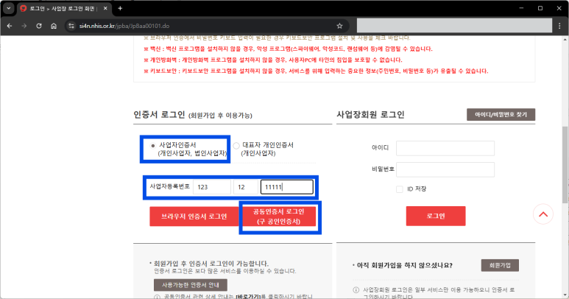Open a new browser tab
Viewport: 569px width, 299px height.
coord(120,8)
